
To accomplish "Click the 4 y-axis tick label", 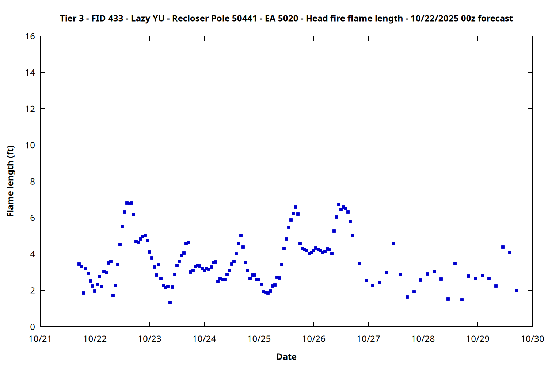I will (33, 254).
